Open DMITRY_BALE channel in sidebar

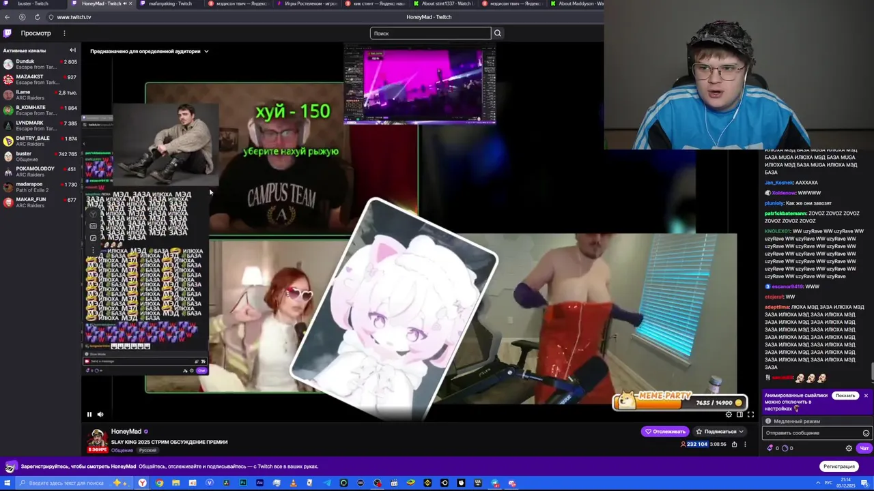click(x=40, y=140)
